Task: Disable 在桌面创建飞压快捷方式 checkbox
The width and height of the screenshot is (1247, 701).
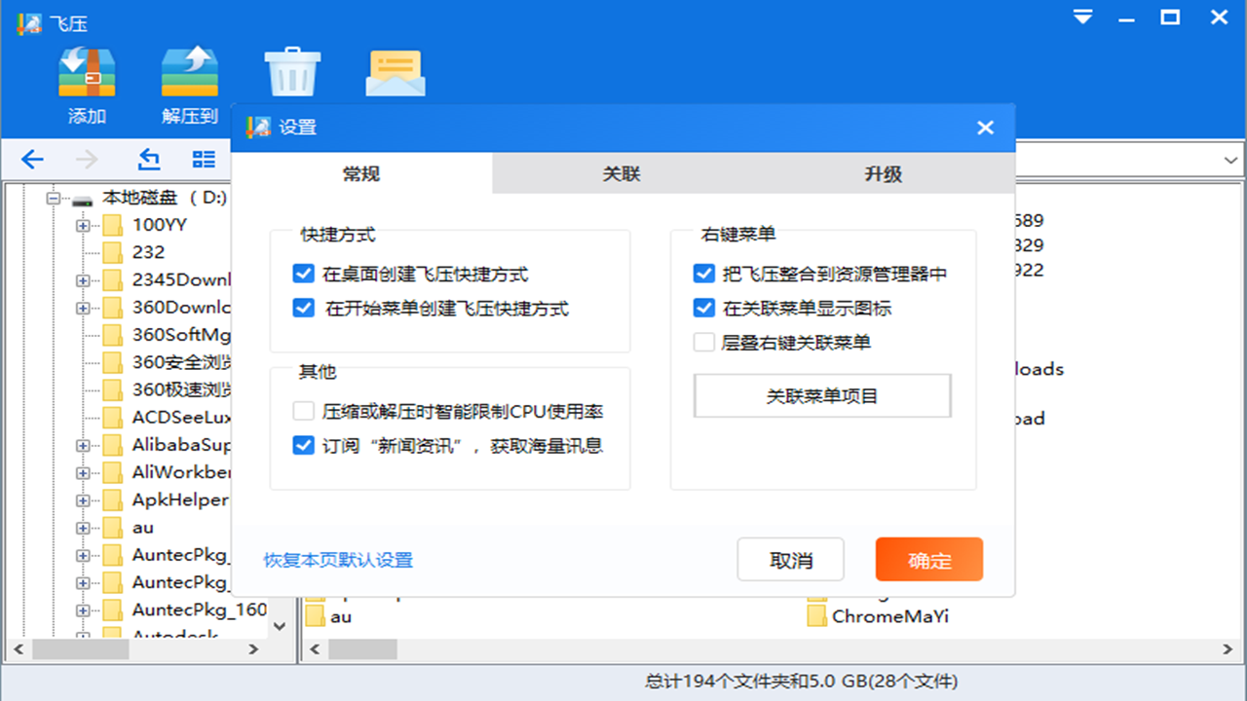Action: 303,274
